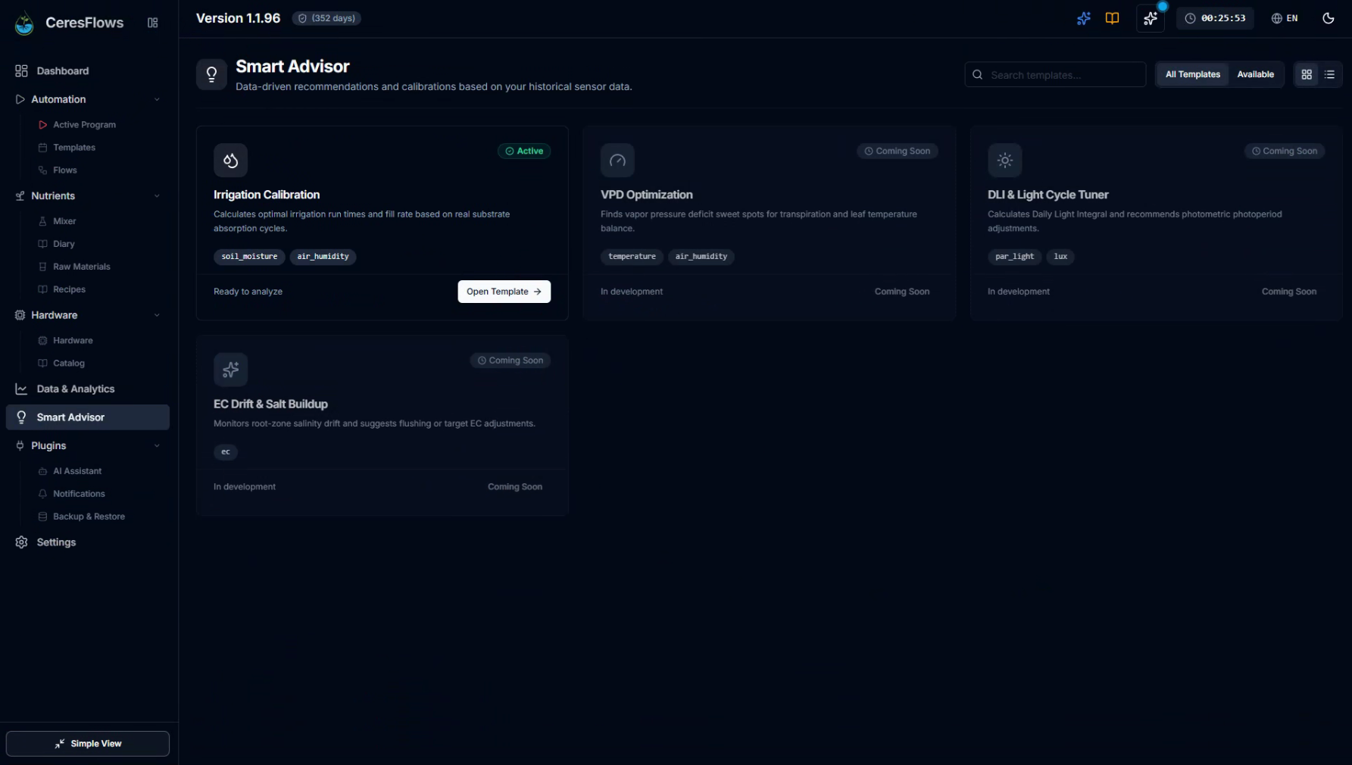Collapse the Plugins section chevron
The height and width of the screenshot is (765, 1352).
(157, 445)
